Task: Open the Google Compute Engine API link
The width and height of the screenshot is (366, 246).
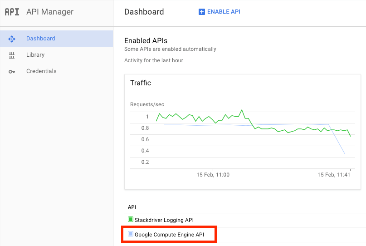Action: 170,235
